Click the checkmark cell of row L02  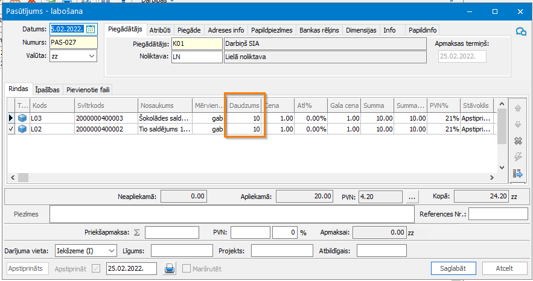[x=11, y=129]
